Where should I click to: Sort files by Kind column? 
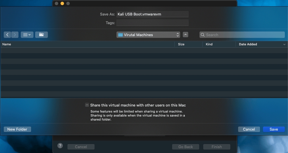pyautogui.click(x=209, y=44)
